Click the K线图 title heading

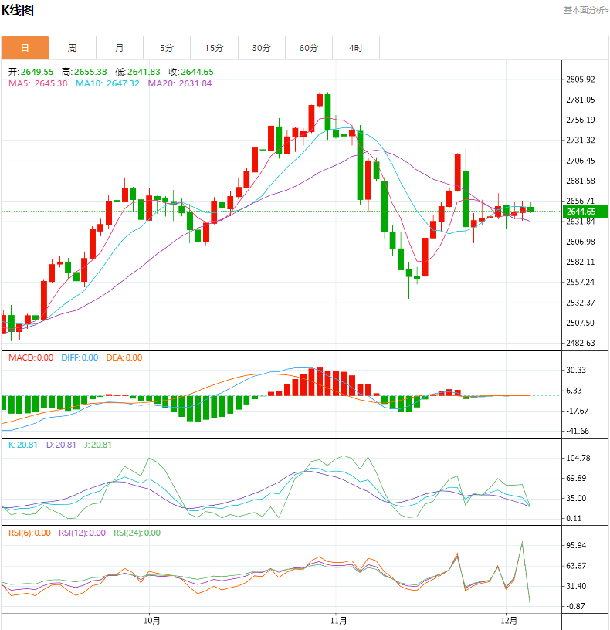coord(18,10)
